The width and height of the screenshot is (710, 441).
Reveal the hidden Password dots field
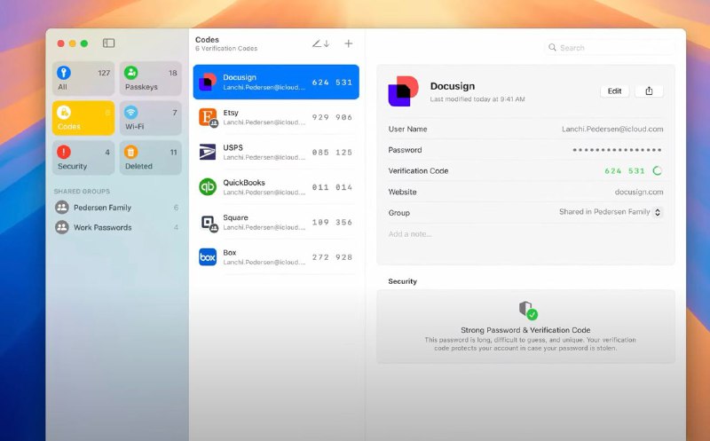[x=617, y=150]
